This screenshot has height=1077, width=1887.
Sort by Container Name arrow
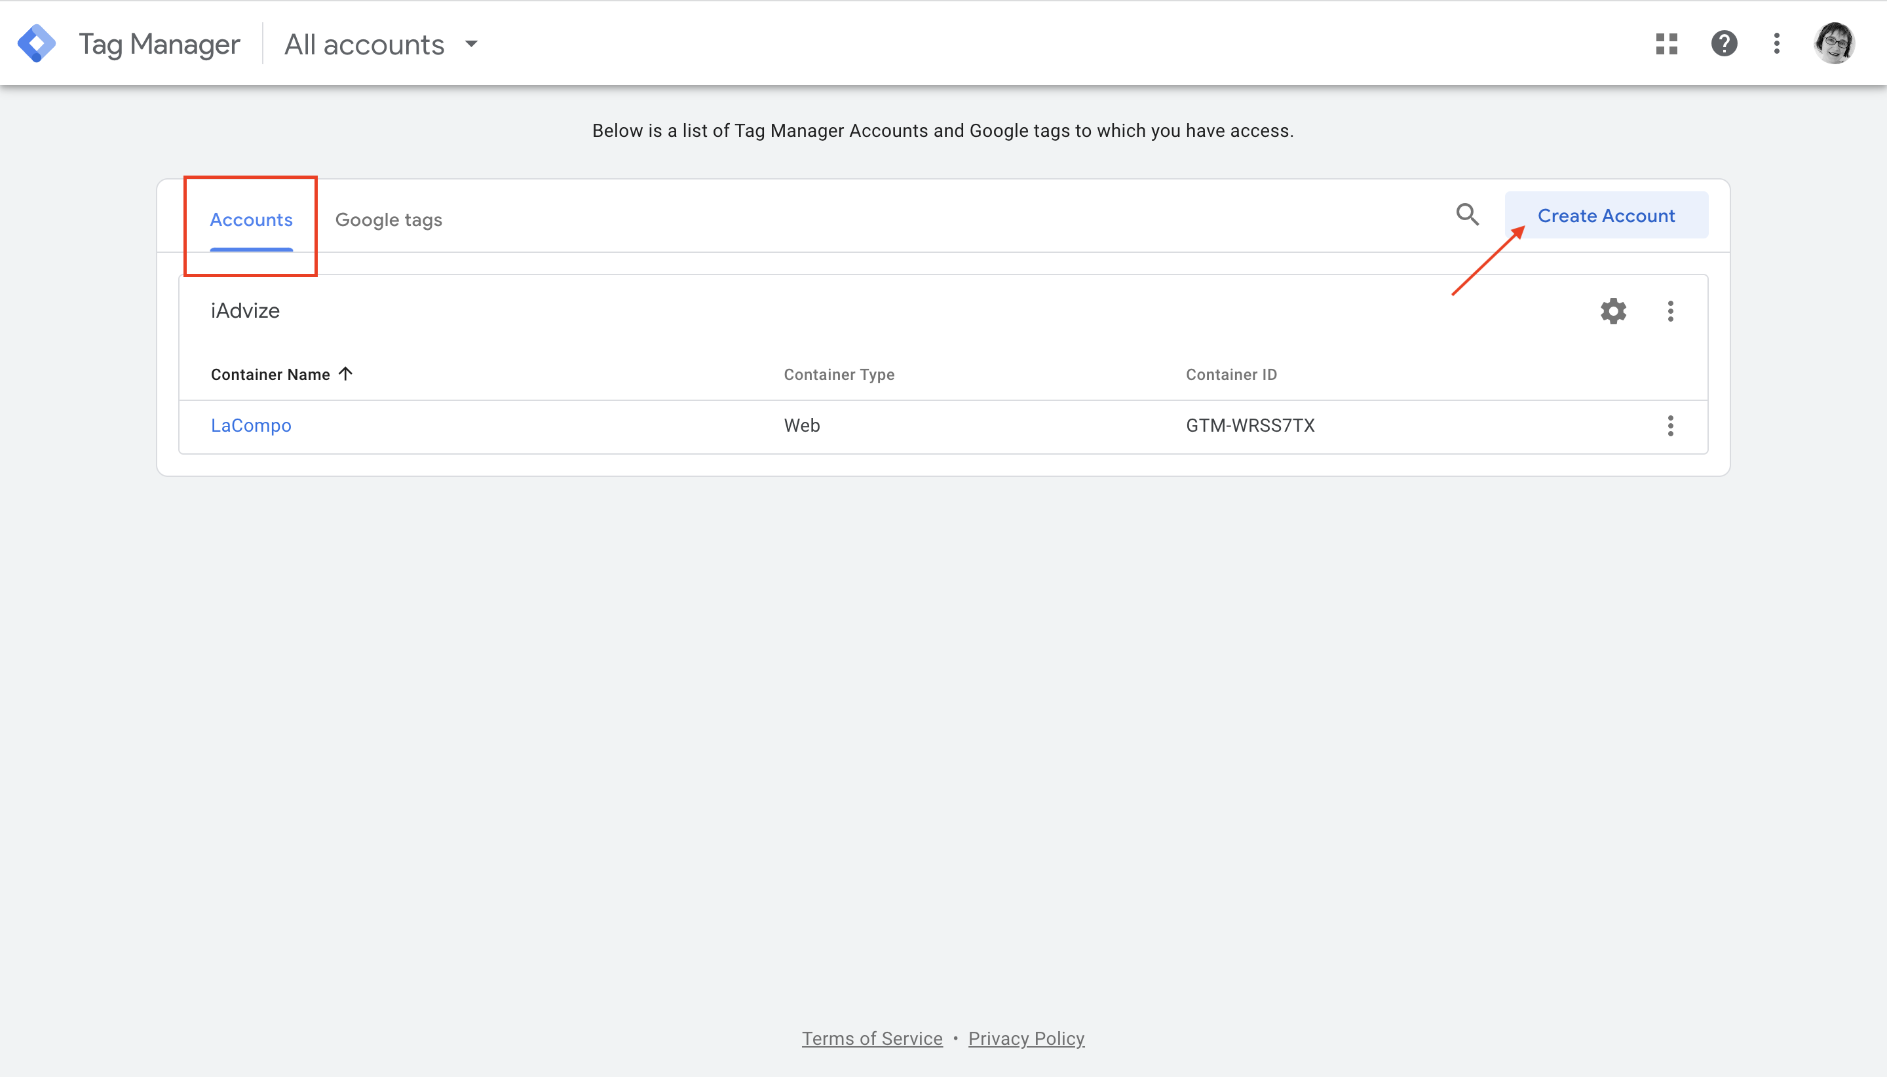pos(345,373)
